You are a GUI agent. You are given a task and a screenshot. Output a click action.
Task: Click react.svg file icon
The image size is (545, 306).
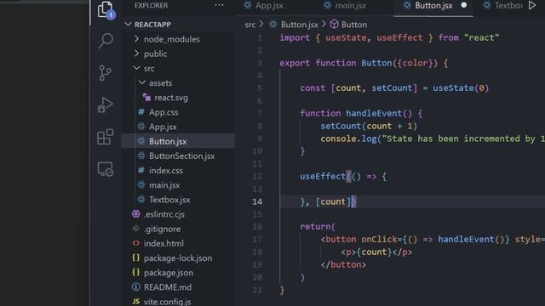point(146,98)
